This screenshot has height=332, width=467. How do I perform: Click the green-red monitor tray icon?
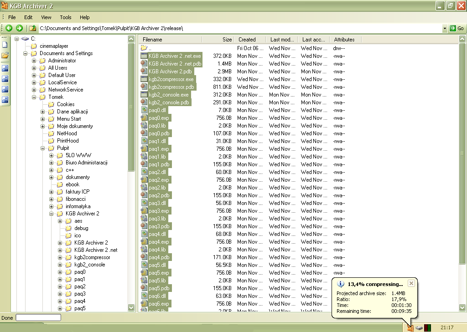[x=428, y=328]
